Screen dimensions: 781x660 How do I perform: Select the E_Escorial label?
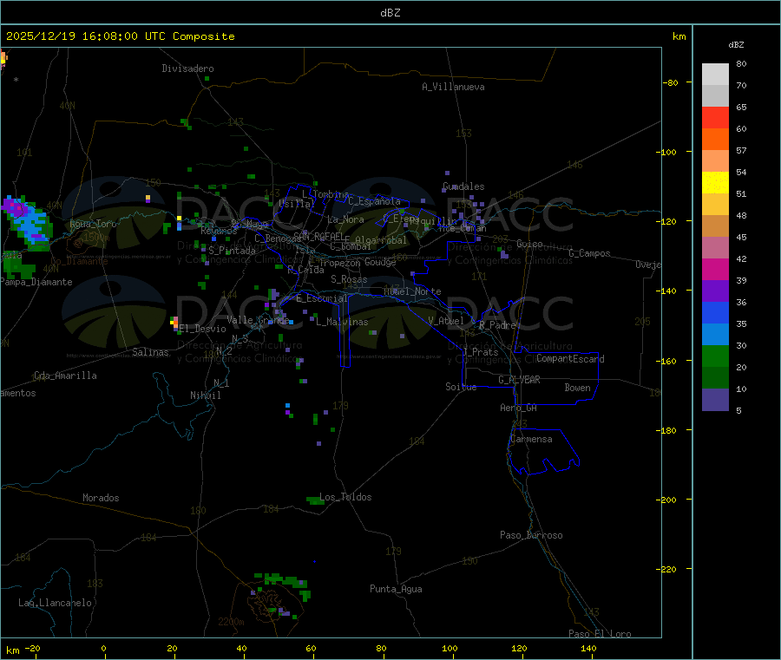pos(322,298)
